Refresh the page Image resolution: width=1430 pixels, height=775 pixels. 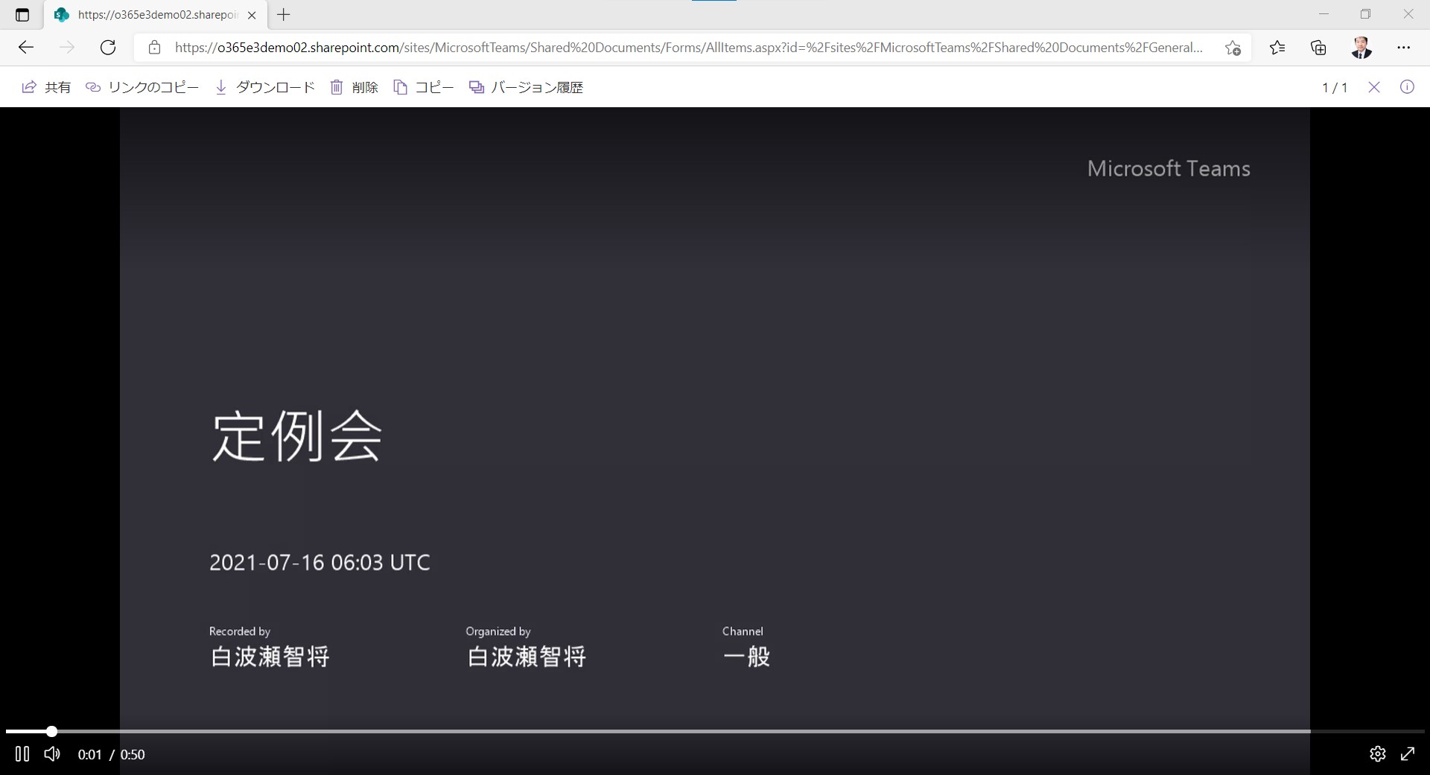click(x=108, y=48)
